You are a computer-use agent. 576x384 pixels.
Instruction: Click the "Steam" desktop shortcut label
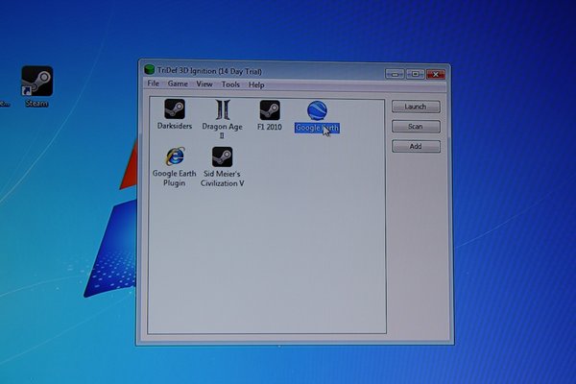point(36,104)
